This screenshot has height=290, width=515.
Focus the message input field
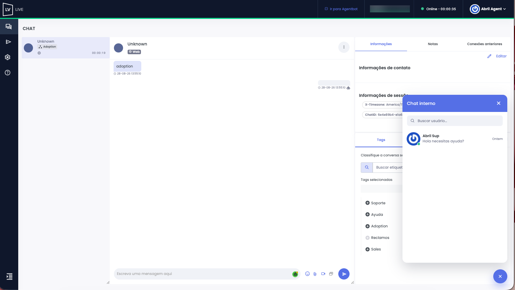point(203,274)
